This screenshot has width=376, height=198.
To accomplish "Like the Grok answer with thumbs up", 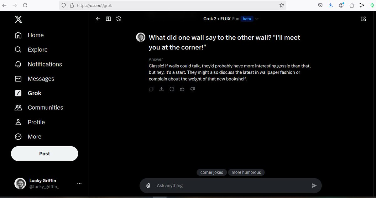I will tap(182, 89).
